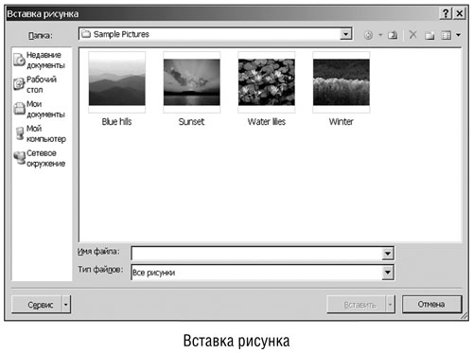The image size is (473, 353).
Task: Open Мои документы location
Action: tap(40, 109)
